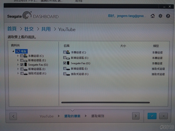The height and width of the screenshot is (131, 175).
Task: Collapse the 電腦 root tree node
Action: coord(13,51)
